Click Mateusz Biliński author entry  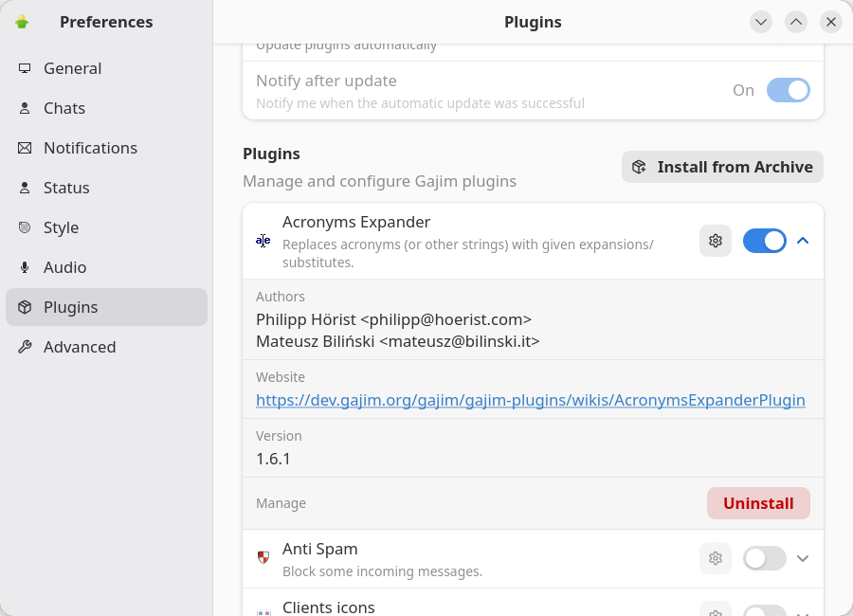click(398, 341)
